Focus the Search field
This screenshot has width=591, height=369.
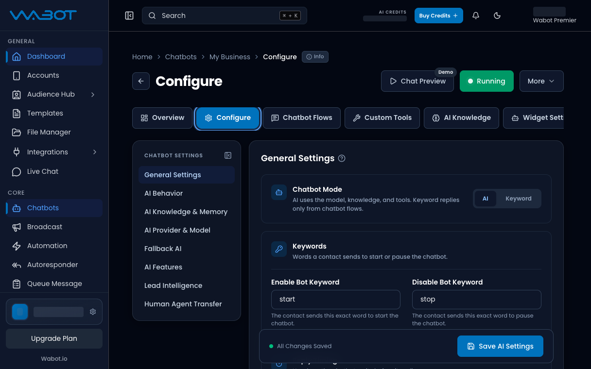[x=225, y=16]
